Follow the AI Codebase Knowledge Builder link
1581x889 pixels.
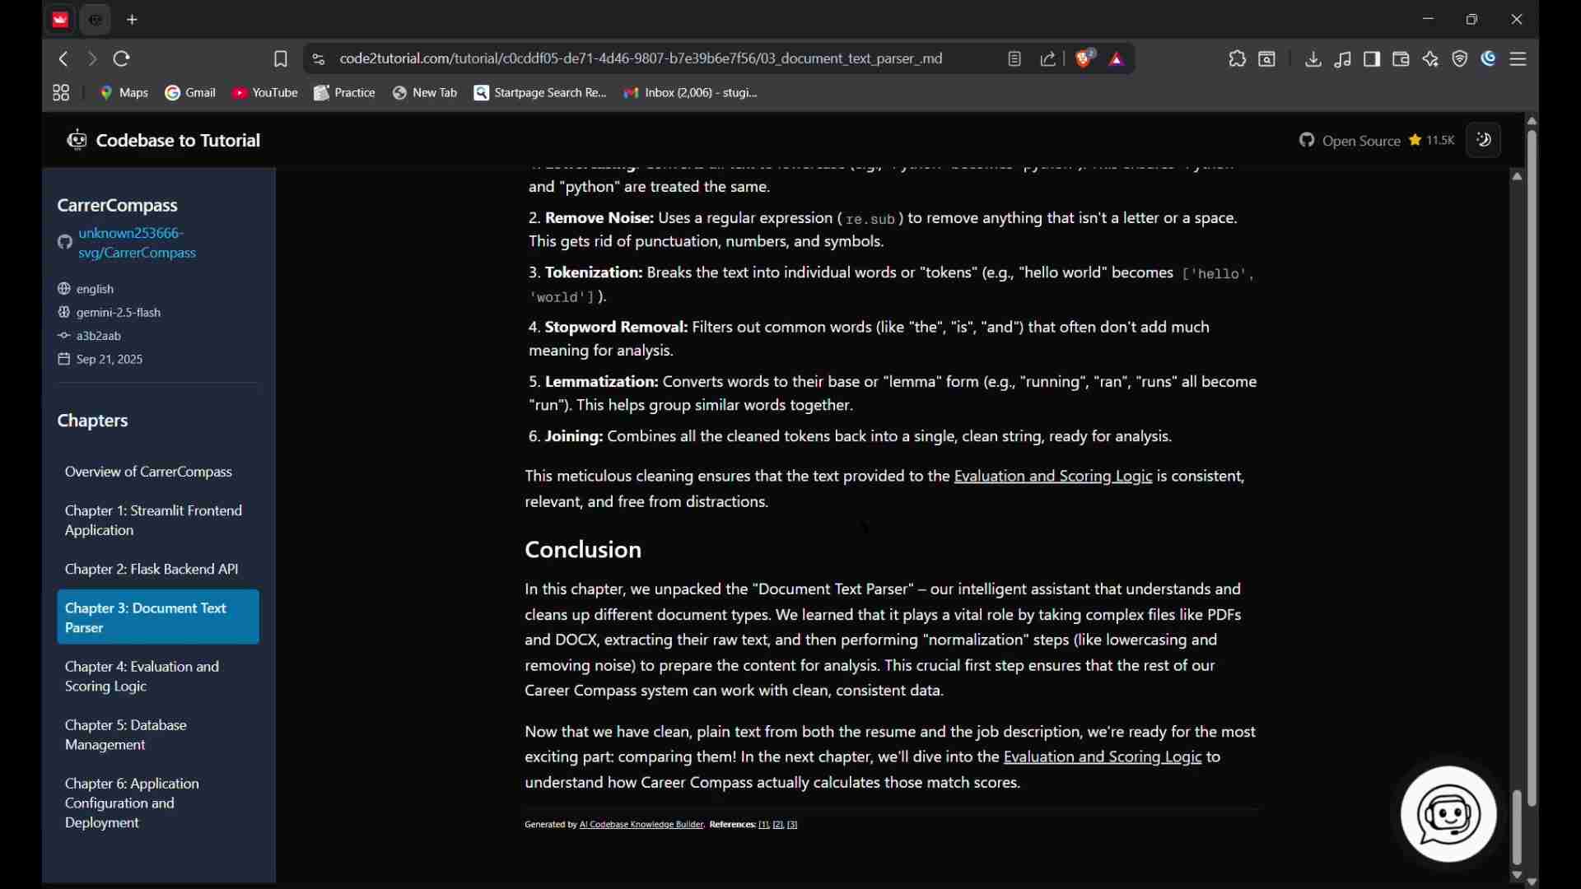tap(642, 826)
